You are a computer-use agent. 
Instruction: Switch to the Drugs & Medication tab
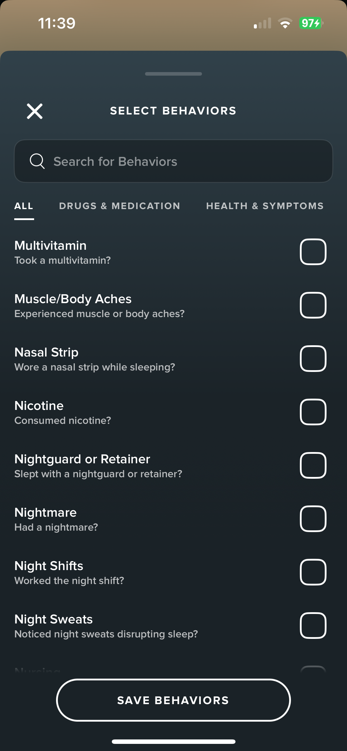120,206
